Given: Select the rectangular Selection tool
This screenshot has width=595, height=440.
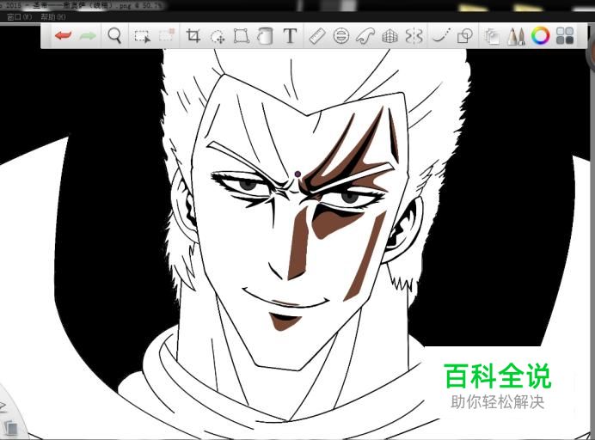Looking at the screenshot, I should tap(142, 36).
